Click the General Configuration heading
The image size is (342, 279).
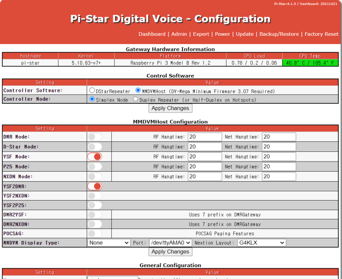[x=170, y=265]
